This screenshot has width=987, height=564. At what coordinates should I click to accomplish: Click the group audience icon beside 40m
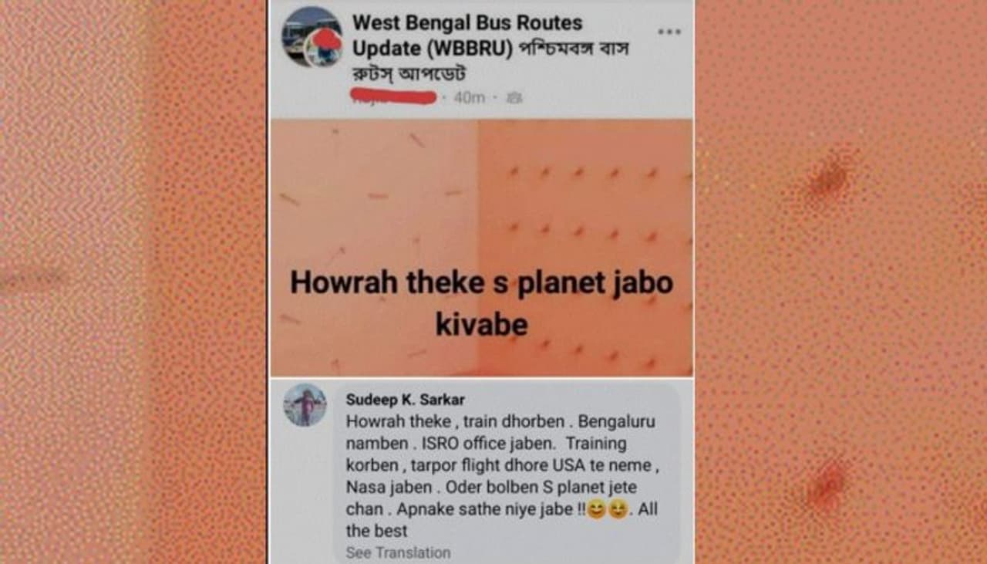click(x=515, y=98)
